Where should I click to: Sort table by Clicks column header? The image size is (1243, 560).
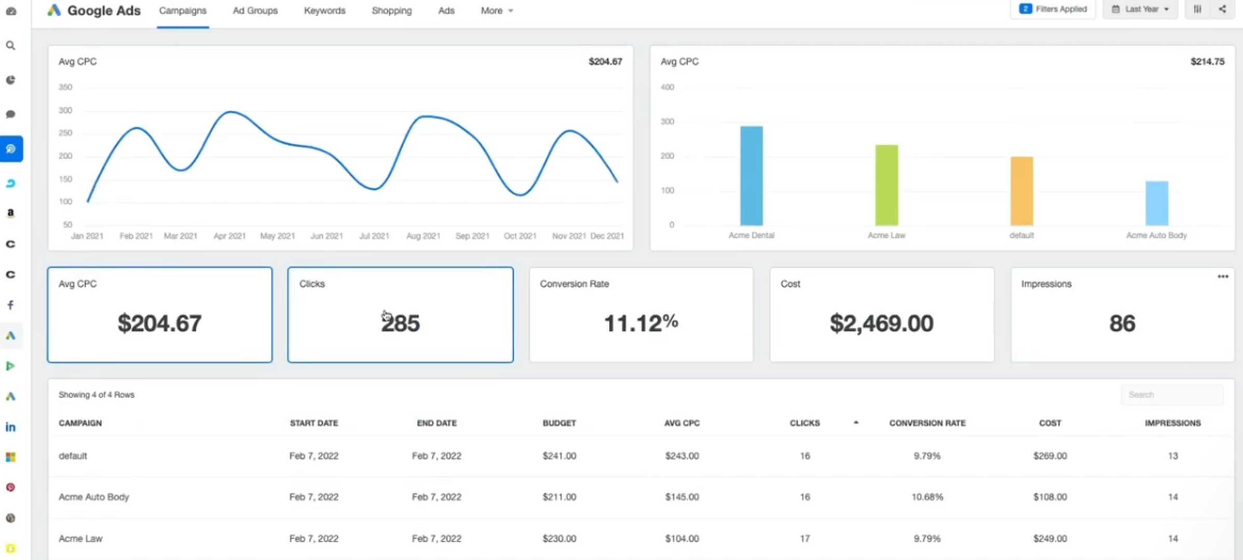[804, 423]
